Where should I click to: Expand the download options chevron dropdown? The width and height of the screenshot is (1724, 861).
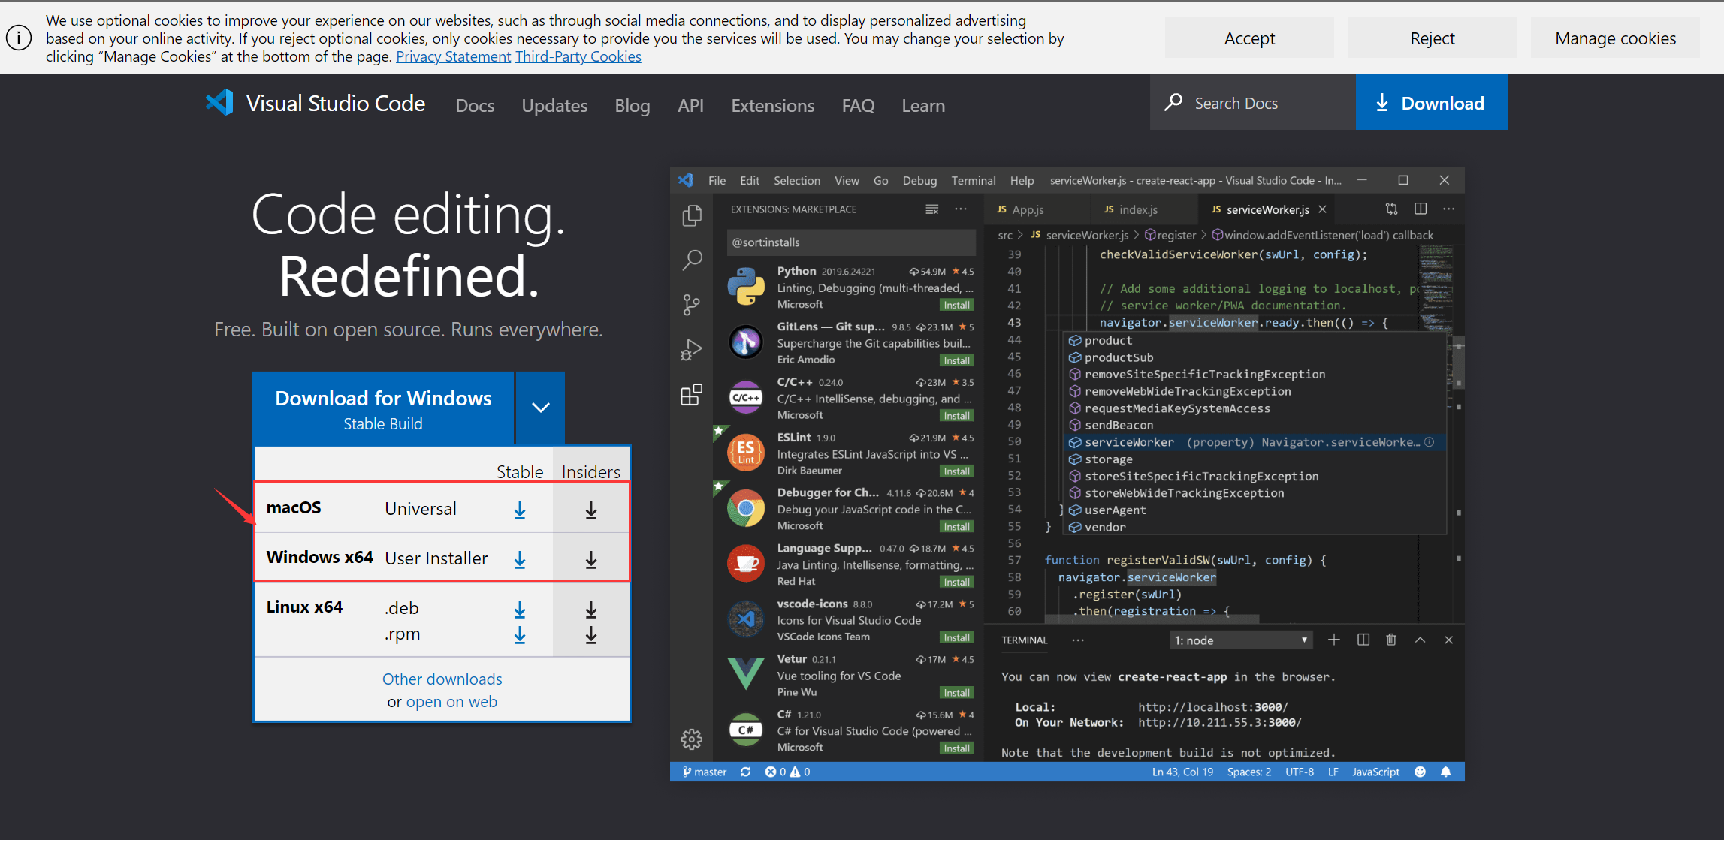point(540,408)
